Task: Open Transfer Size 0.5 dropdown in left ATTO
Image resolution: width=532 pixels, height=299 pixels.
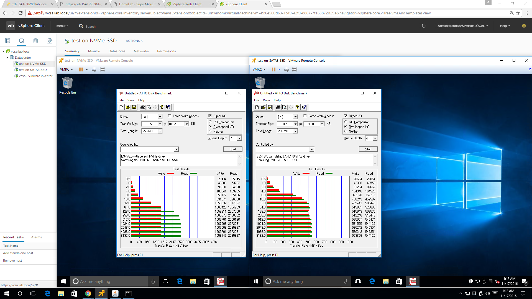Action: click(160, 124)
